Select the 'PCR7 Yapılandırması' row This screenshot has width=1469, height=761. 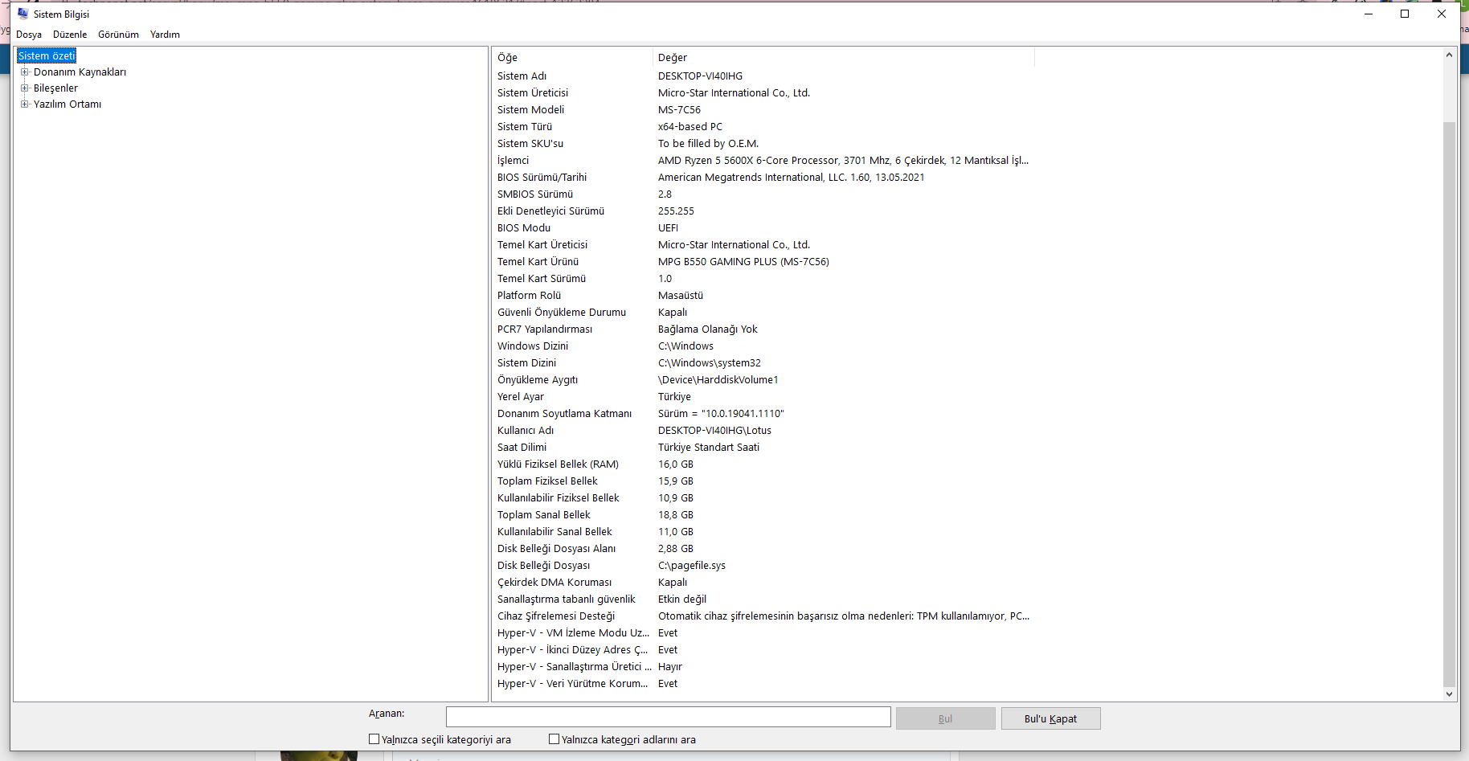click(763, 329)
